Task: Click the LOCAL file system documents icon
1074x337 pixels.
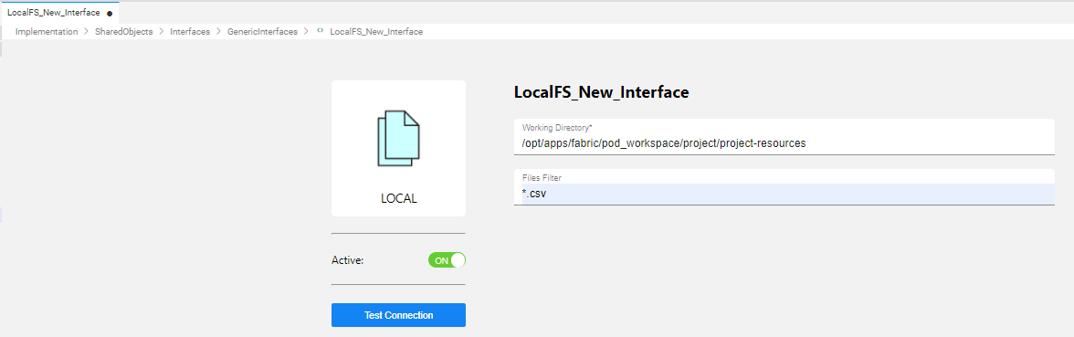Action: click(x=398, y=138)
